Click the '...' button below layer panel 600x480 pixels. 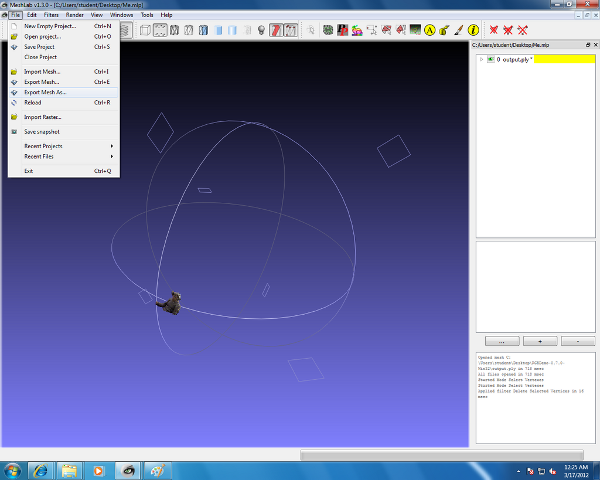pyautogui.click(x=502, y=341)
